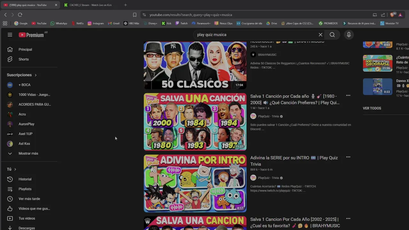Open a new browser tab
The image size is (409, 230).
pos(126,5)
